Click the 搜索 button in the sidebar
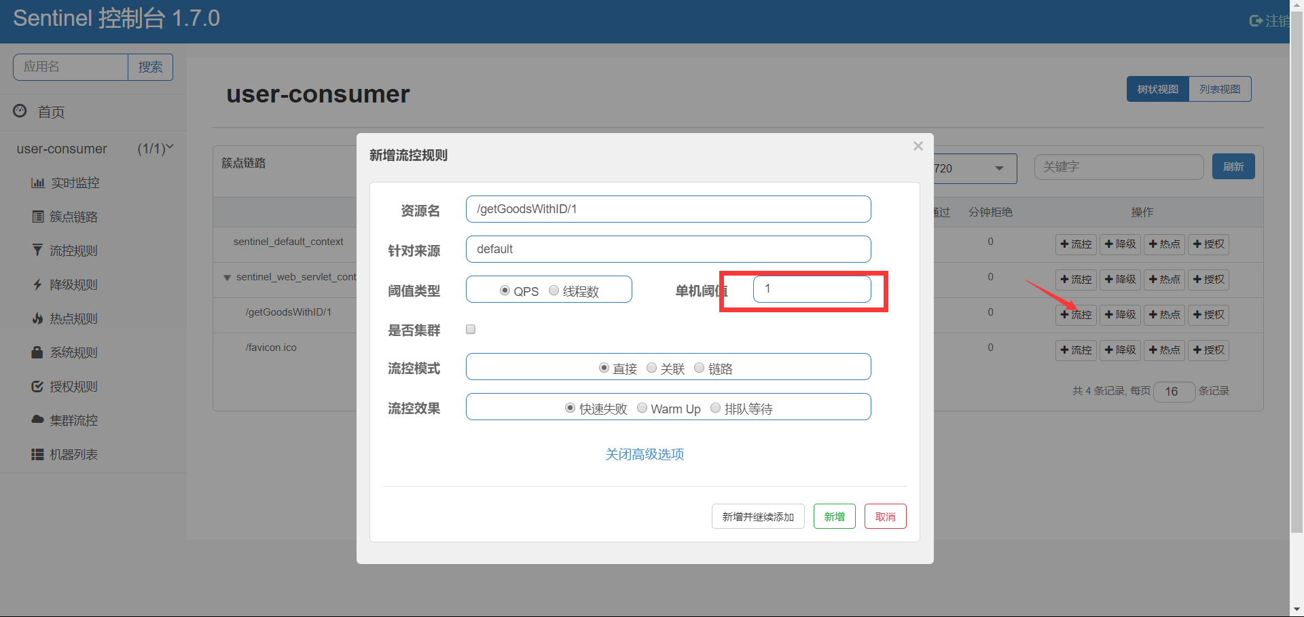This screenshot has width=1304, height=617. click(x=150, y=67)
